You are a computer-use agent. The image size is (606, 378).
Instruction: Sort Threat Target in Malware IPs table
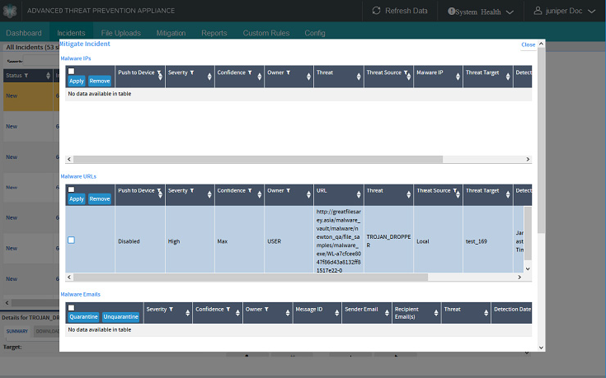click(x=507, y=77)
